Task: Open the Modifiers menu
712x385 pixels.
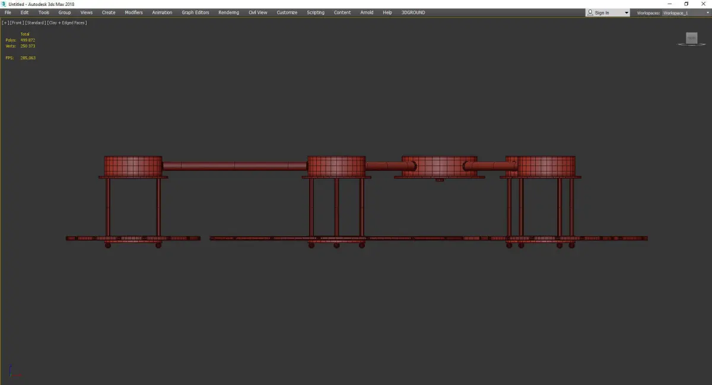Action: pyautogui.click(x=133, y=12)
